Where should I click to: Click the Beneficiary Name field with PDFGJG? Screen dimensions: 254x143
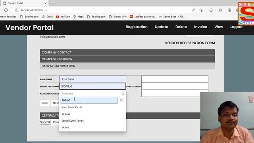click(92, 86)
